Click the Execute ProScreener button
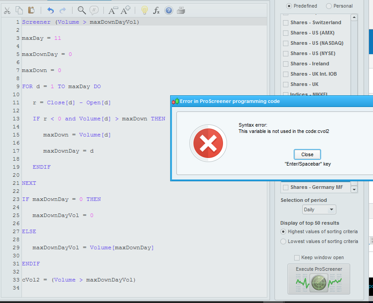The height and width of the screenshot is (303, 373). coord(319,279)
